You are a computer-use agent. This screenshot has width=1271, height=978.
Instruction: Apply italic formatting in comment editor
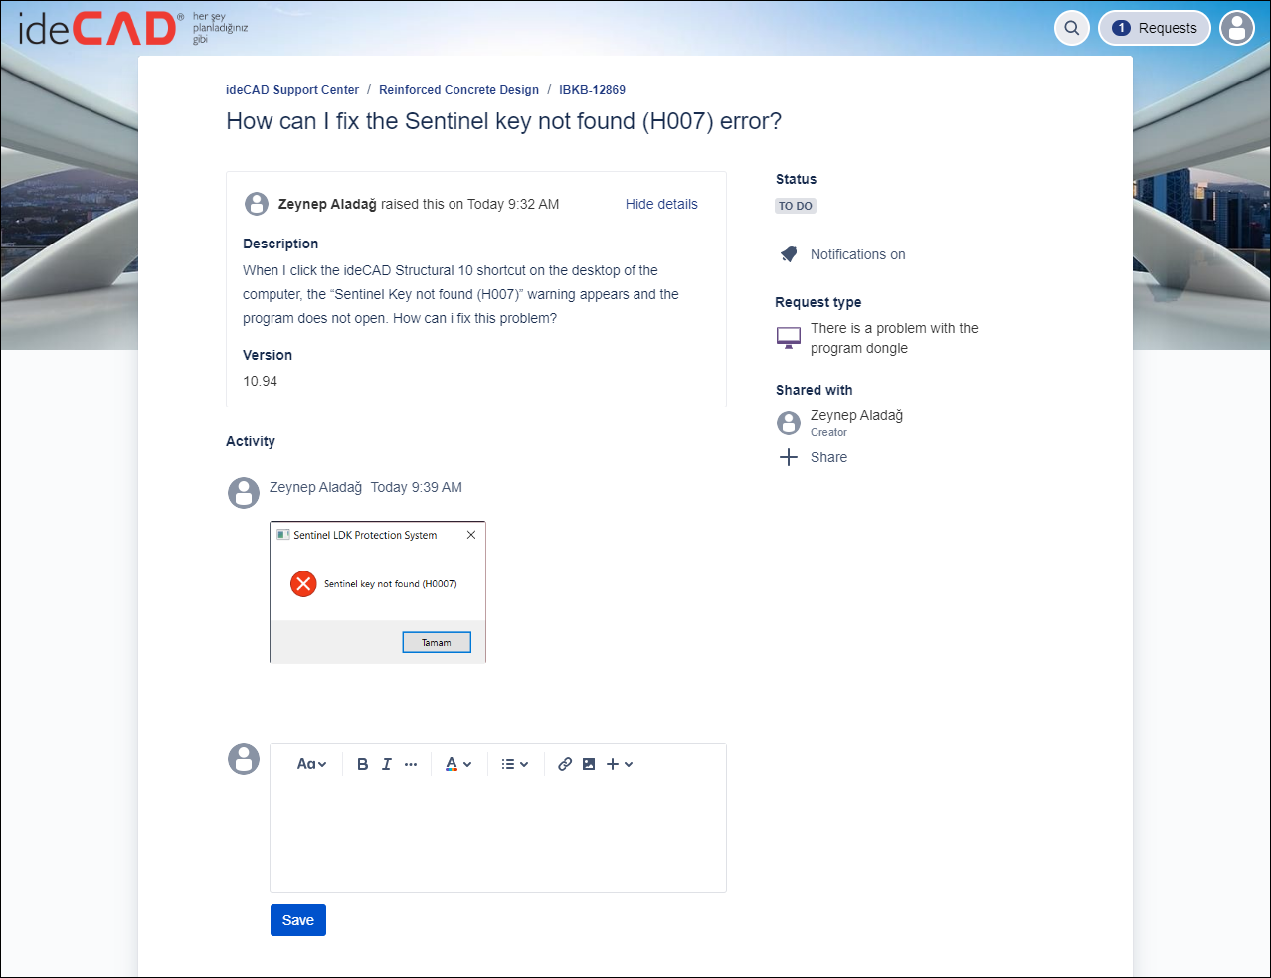[386, 764]
